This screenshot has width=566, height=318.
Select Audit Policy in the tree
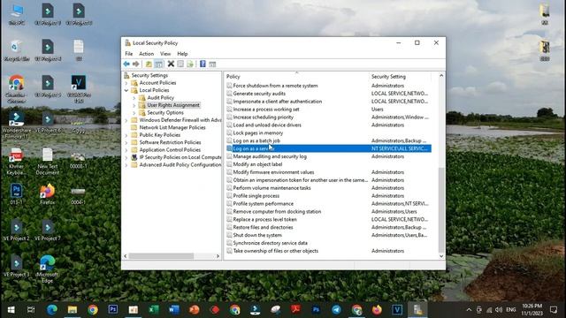pyautogui.click(x=161, y=98)
